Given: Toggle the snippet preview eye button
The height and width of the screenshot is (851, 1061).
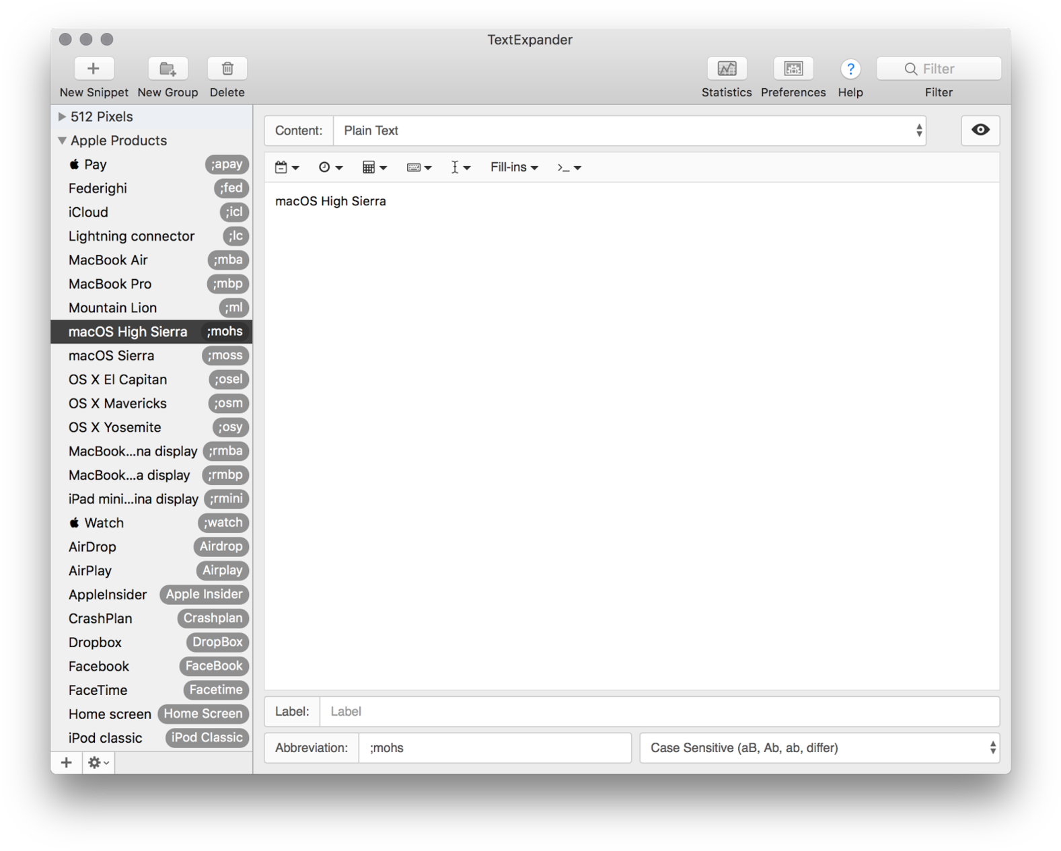Looking at the screenshot, I should coord(980,130).
